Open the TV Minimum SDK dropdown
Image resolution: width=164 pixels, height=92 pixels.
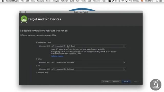coord(88,69)
